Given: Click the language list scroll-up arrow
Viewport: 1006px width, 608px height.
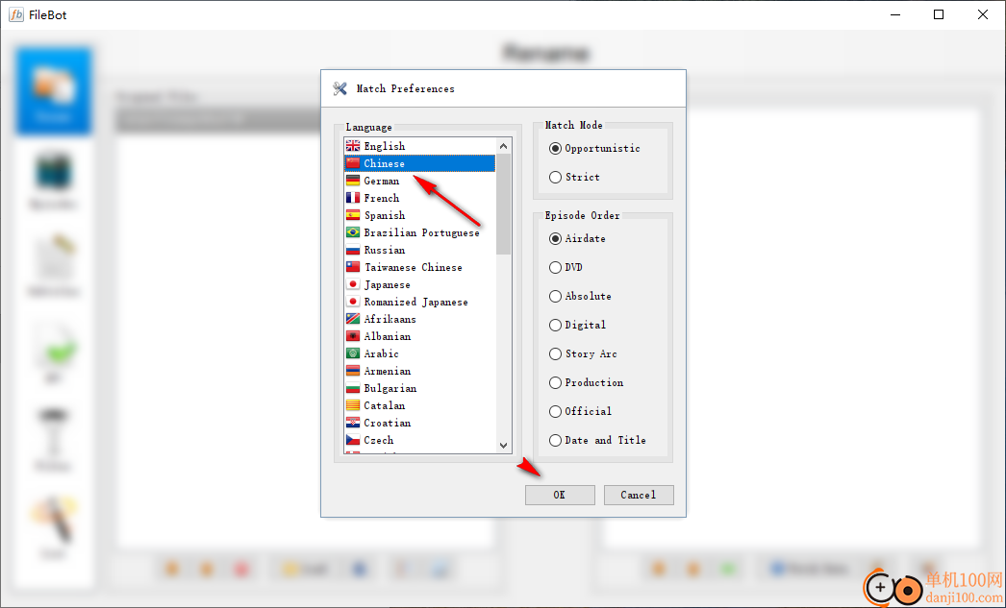Looking at the screenshot, I should 504,146.
